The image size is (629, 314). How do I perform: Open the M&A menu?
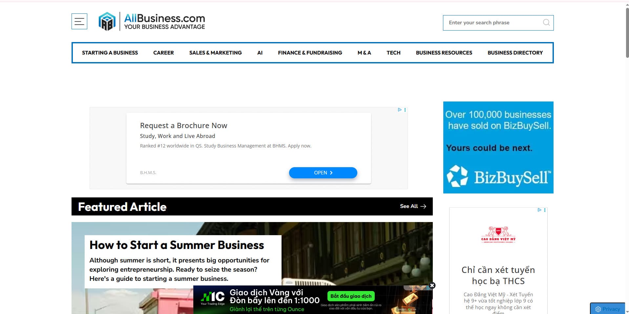364,53
